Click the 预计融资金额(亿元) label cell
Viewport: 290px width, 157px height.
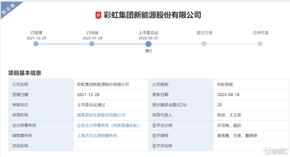coord(181,105)
